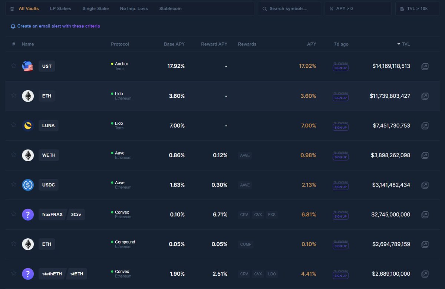The width and height of the screenshot is (445, 289).
Task: Toggle favorite star for LUNA row
Action: point(14,125)
